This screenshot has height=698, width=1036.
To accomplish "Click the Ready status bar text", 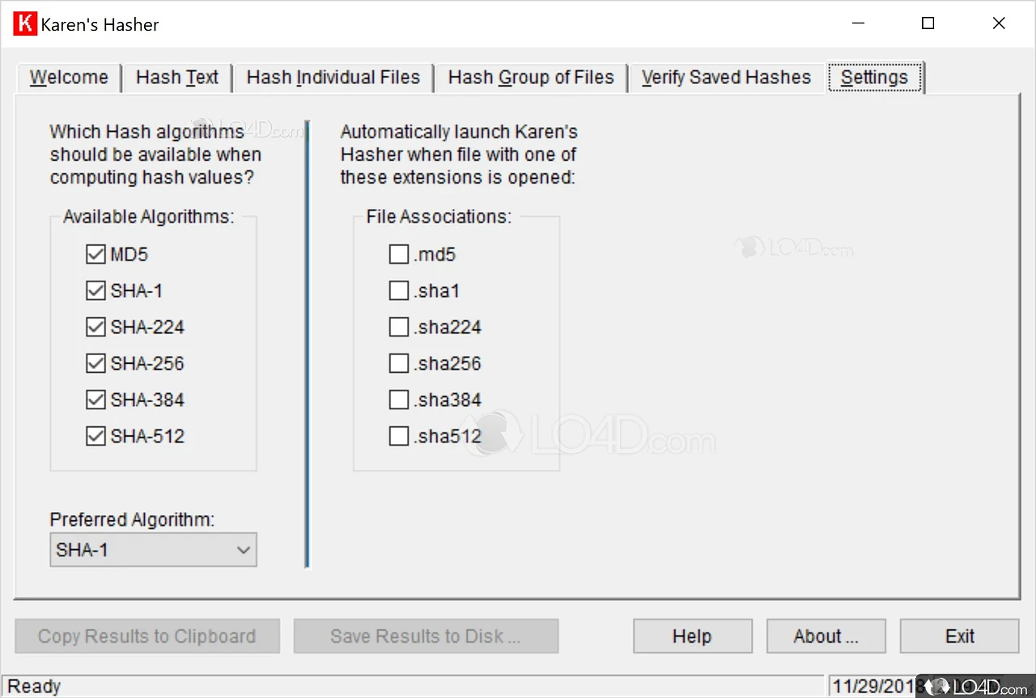I will click(x=35, y=687).
